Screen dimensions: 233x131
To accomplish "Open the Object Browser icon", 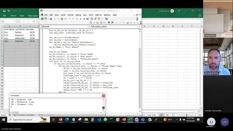I will click(99, 19).
